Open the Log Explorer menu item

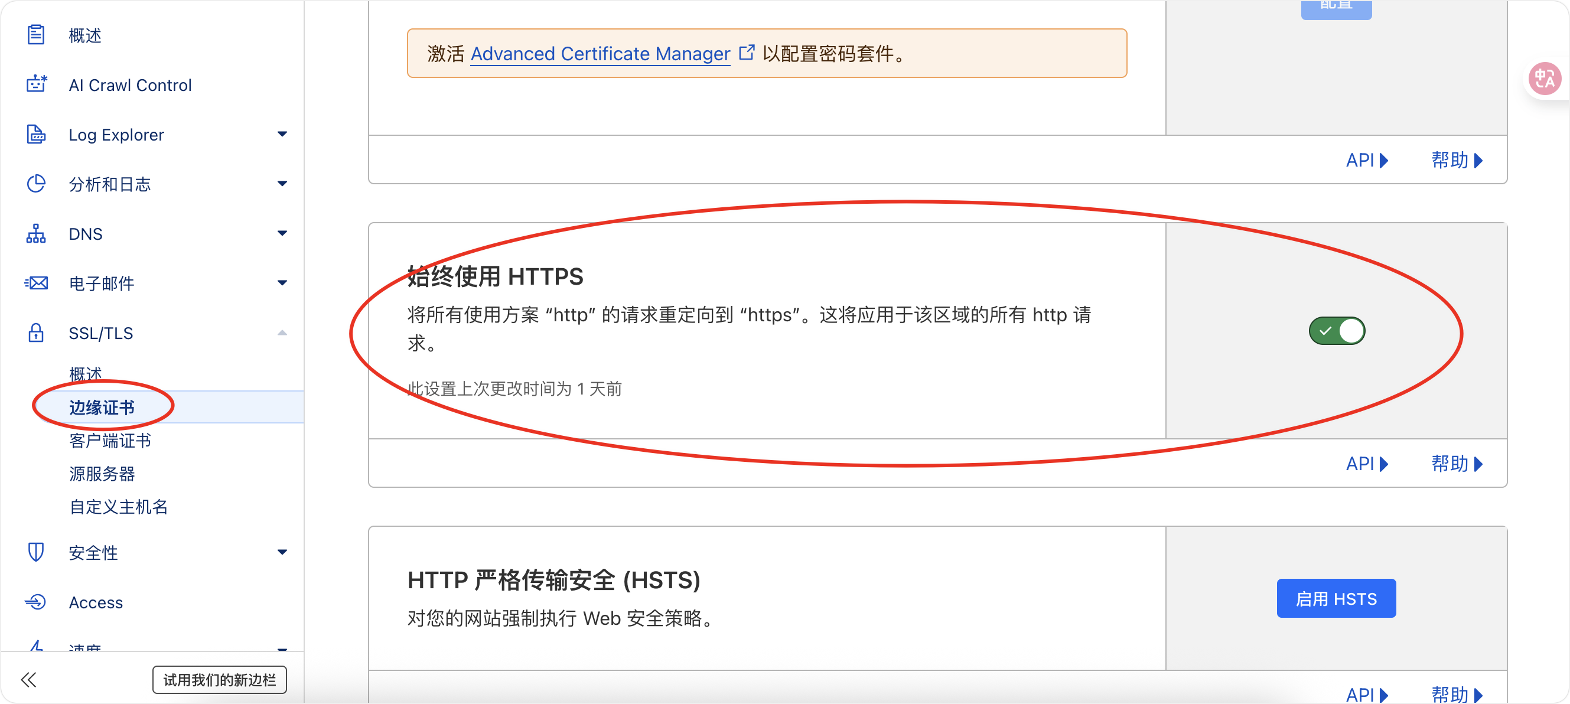[x=116, y=135]
